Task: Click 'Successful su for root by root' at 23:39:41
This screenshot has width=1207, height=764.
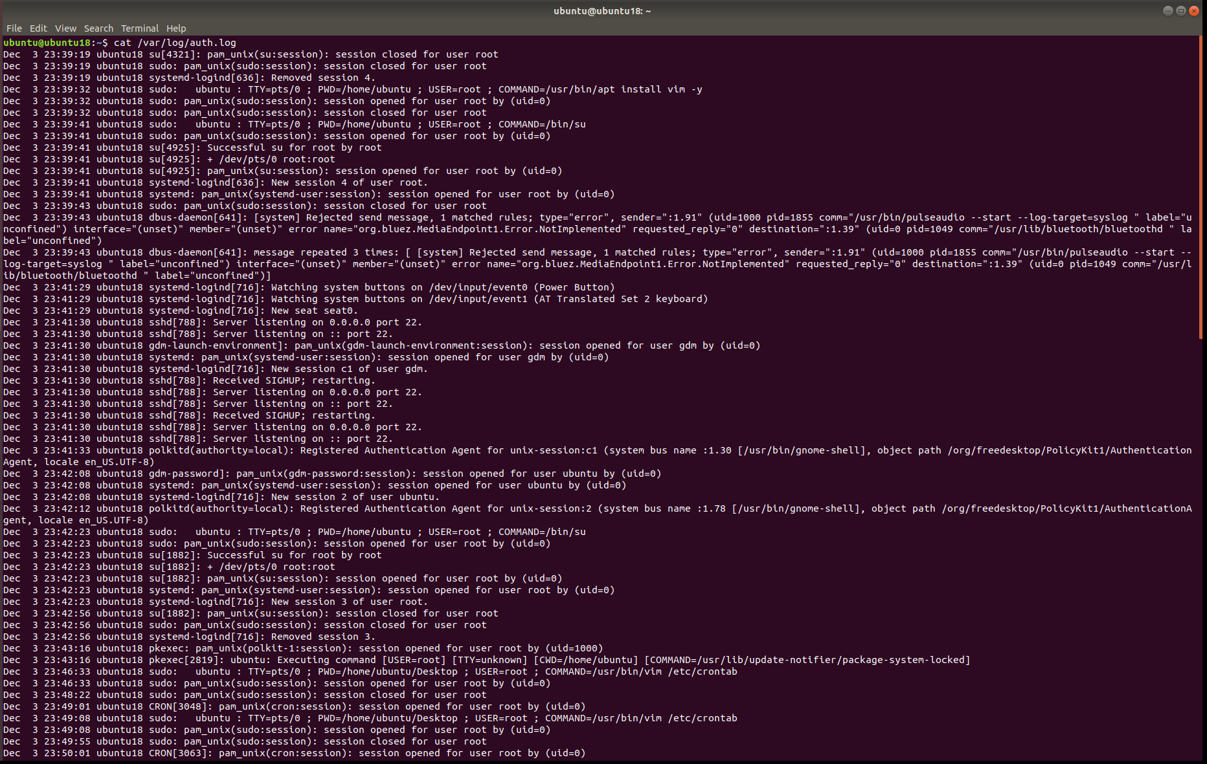Action: [x=294, y=147]
